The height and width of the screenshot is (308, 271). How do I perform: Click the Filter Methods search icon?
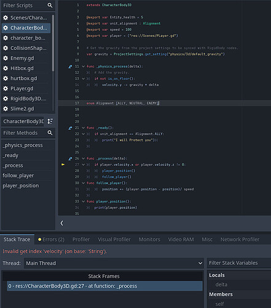(50, 133)
